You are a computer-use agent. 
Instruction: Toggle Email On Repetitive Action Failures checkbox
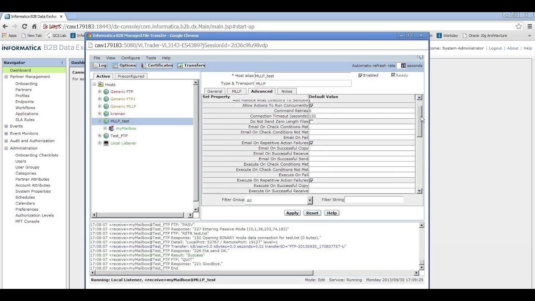click(311, 143)
